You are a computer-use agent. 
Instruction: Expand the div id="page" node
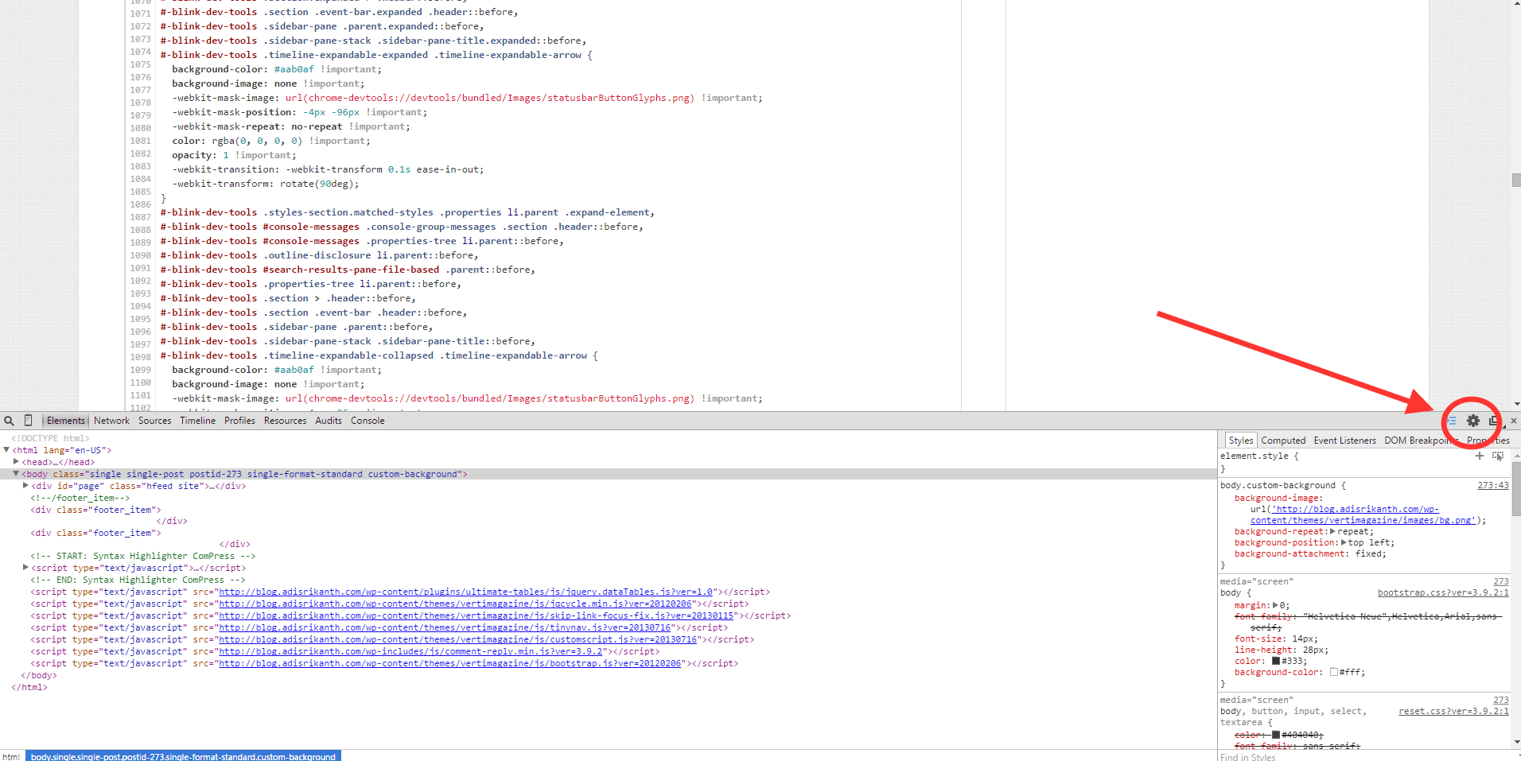[x=25, y=486]
